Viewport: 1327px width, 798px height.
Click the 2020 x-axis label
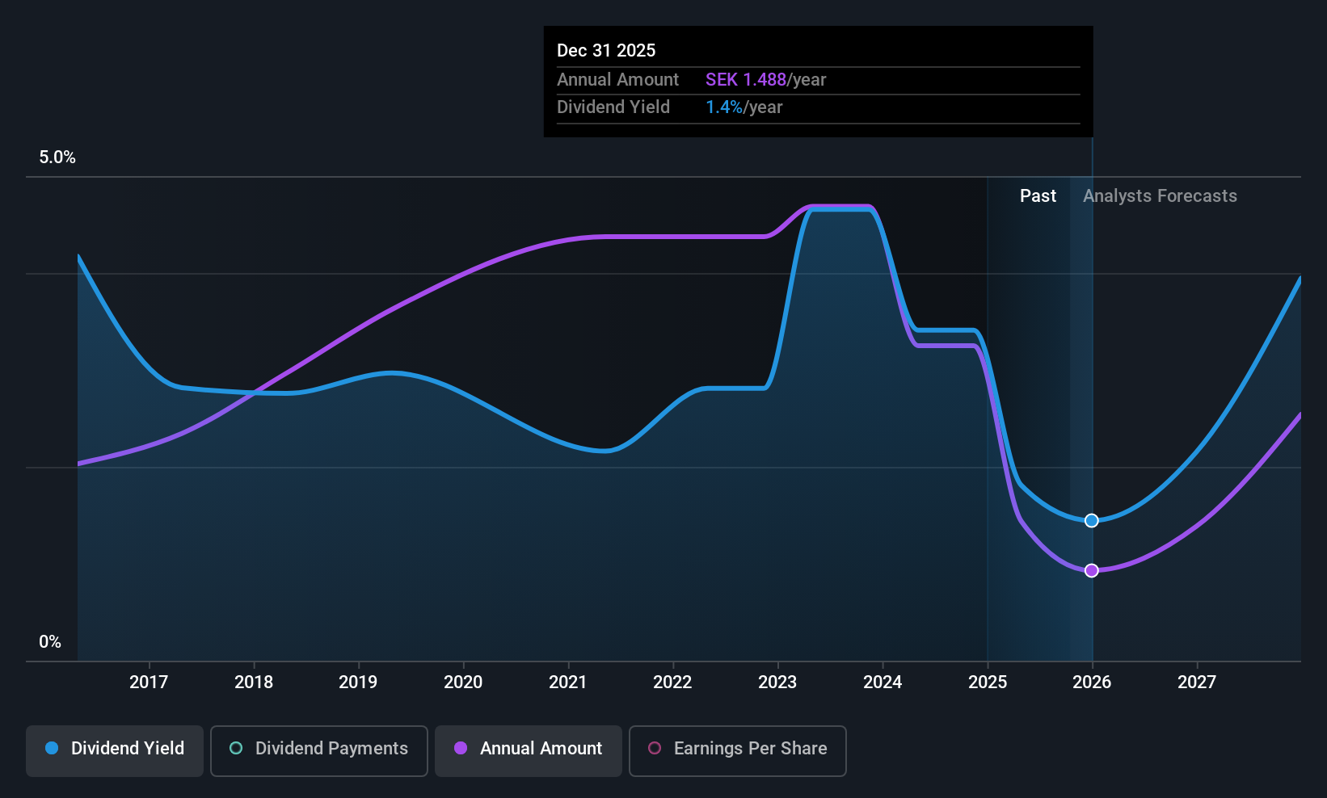click(463, 682)
